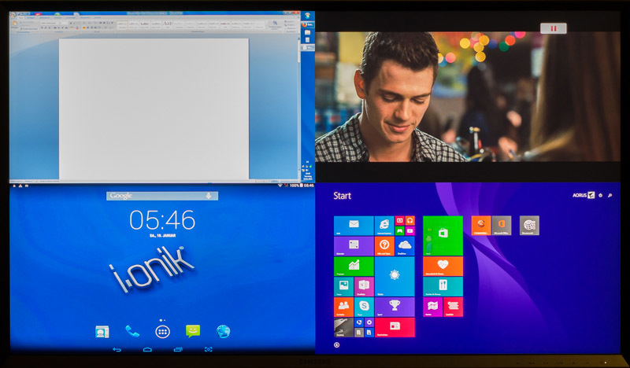Click the Windows Start orb beside Word
The width and height of the screenshot is (630, 368).
(x=308, y=16)
